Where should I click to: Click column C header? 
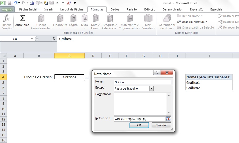69,56
